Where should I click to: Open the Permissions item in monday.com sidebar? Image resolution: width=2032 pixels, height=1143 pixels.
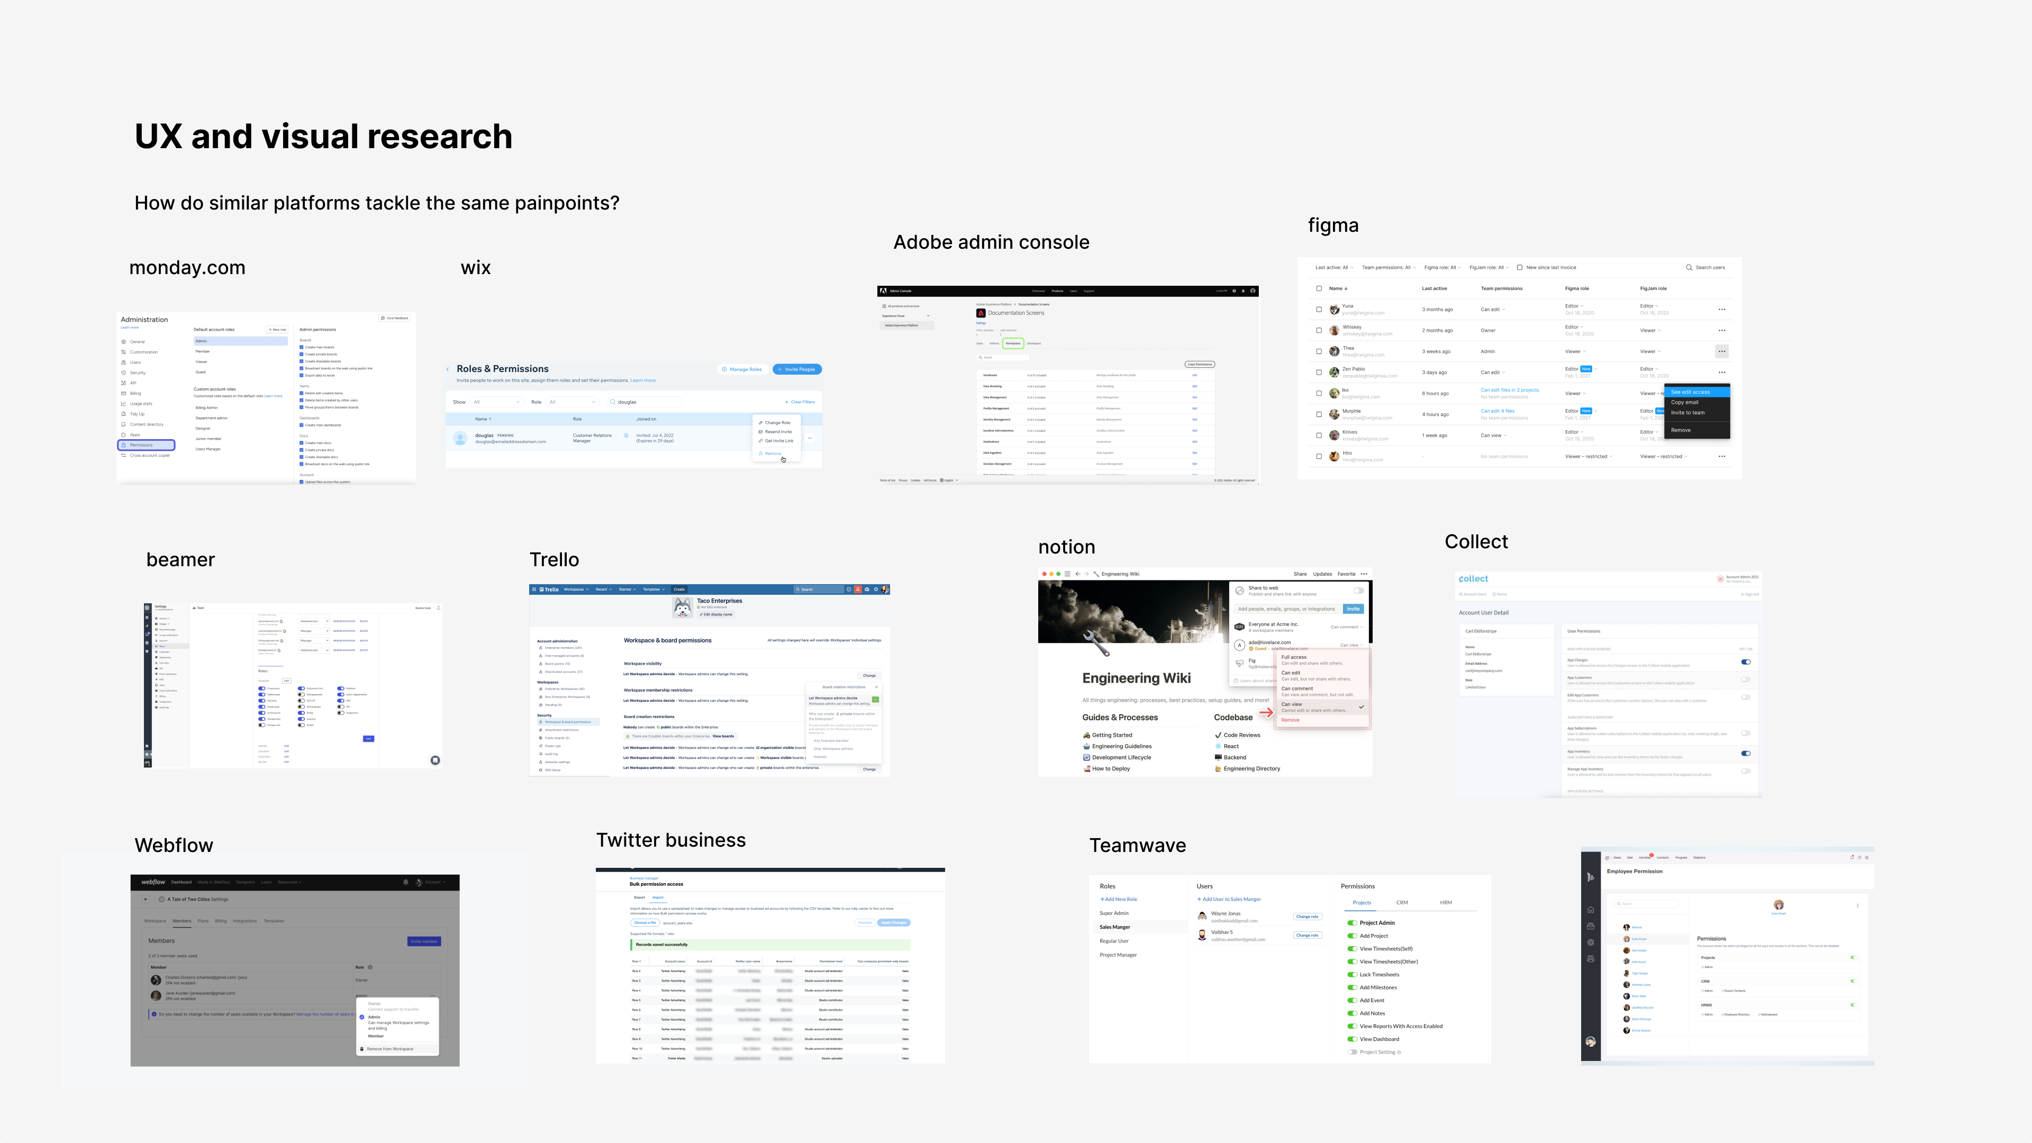(147, 445)
